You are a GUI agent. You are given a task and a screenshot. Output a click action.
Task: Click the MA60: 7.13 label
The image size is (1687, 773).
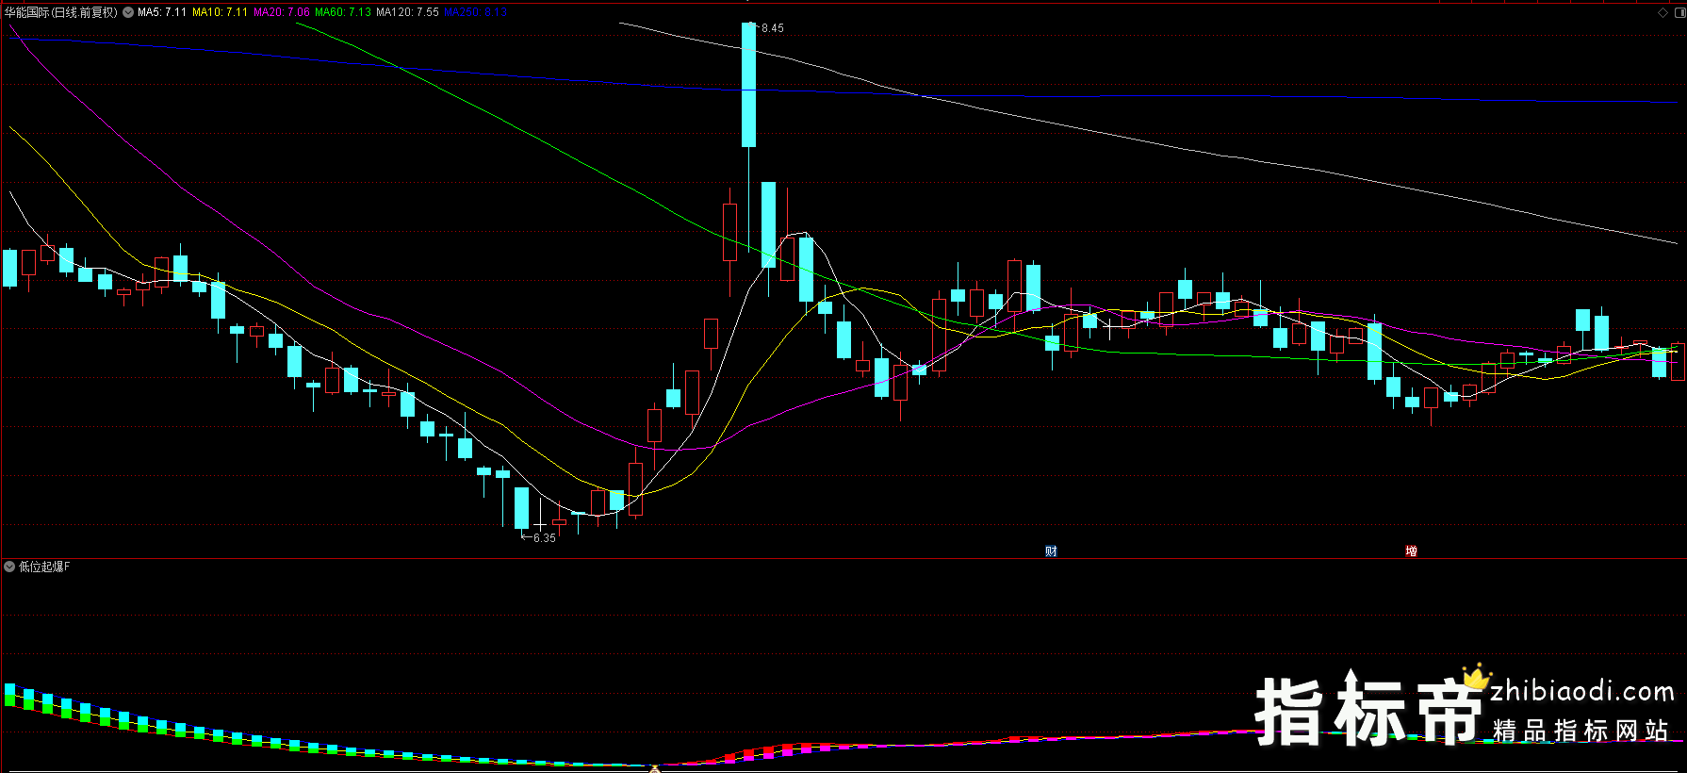coord(343,12)
